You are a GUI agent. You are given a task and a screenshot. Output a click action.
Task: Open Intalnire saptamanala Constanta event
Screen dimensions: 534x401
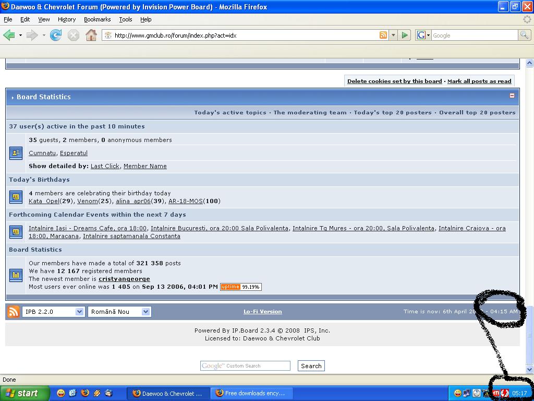(131, 237)
